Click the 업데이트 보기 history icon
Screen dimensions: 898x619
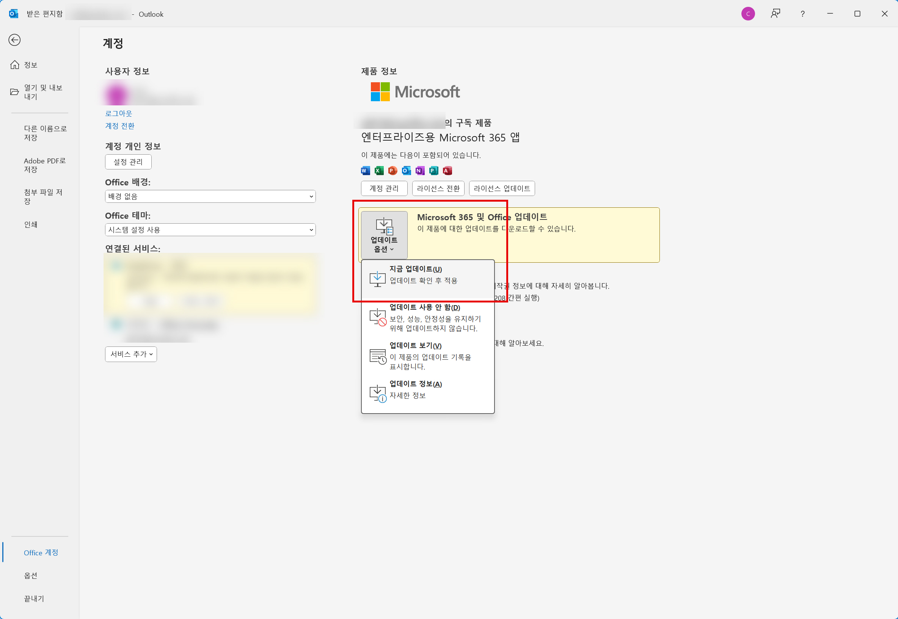click(378, 356)
